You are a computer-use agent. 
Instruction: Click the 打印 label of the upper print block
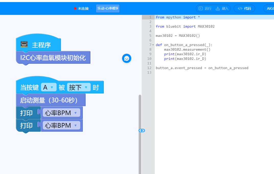point(26,113)
